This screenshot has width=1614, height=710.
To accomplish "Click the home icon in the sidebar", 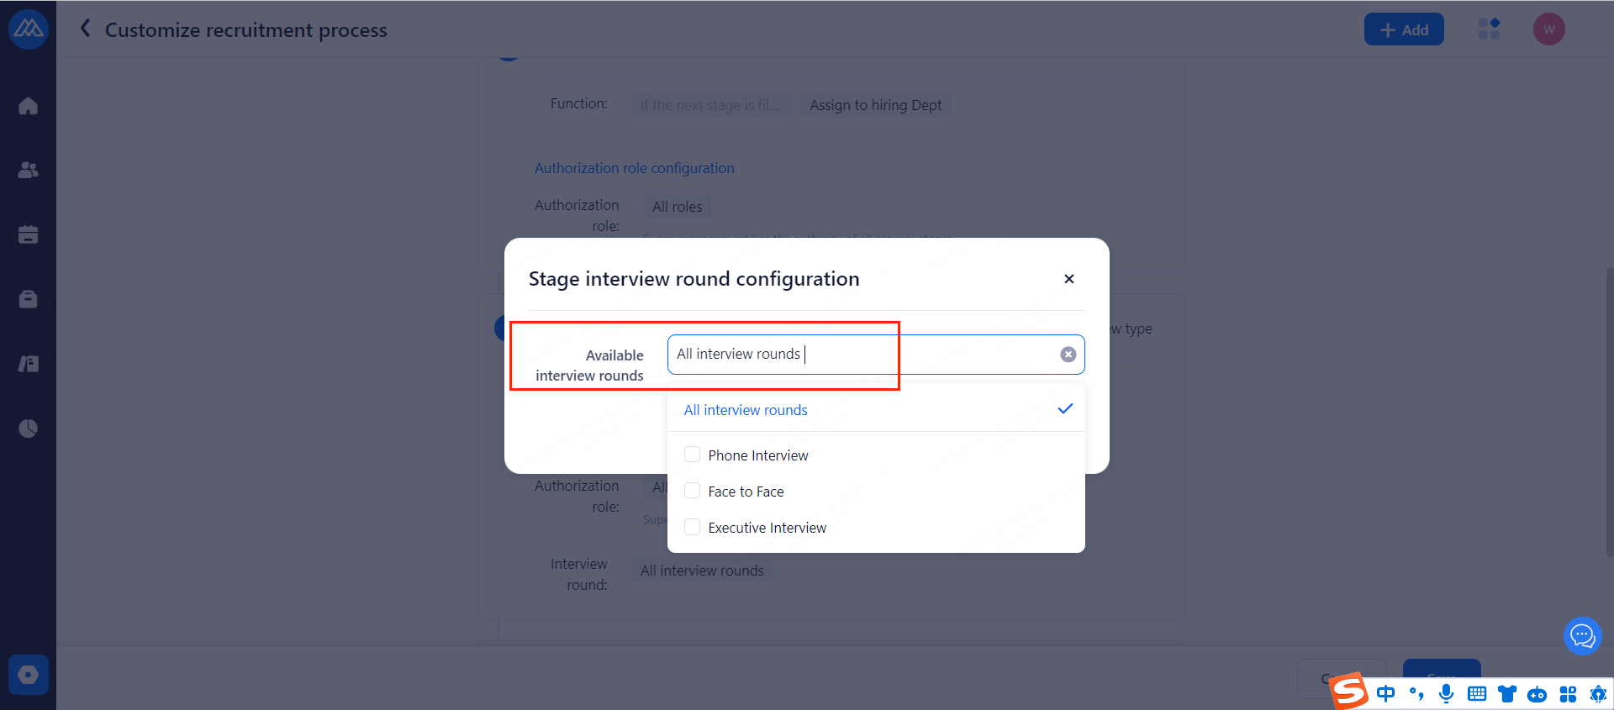I will (28, 106).
